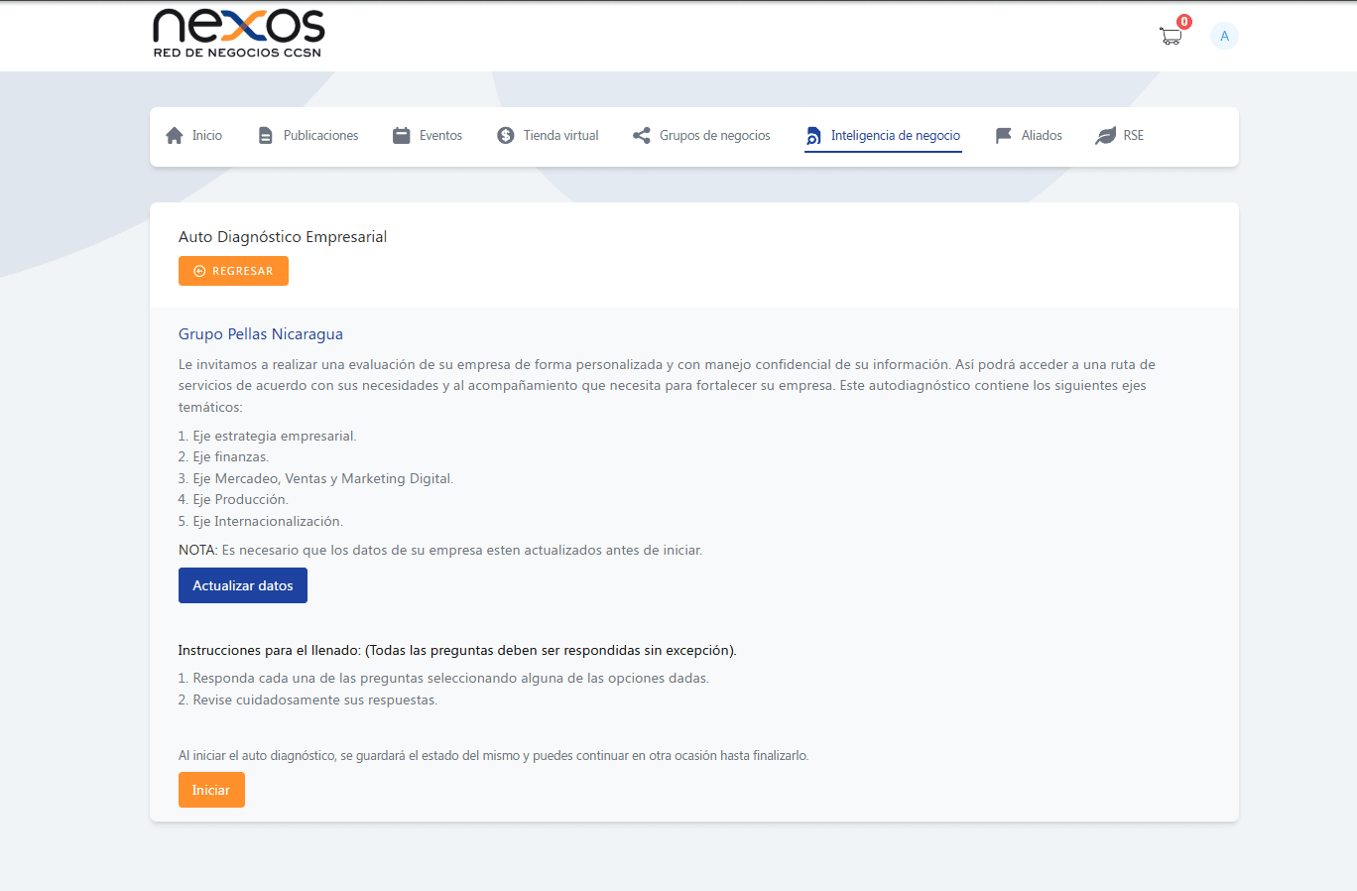Screen dimensions: 1357x891
Task: Click the orange REGRESAR button
Action: (233, 271)
